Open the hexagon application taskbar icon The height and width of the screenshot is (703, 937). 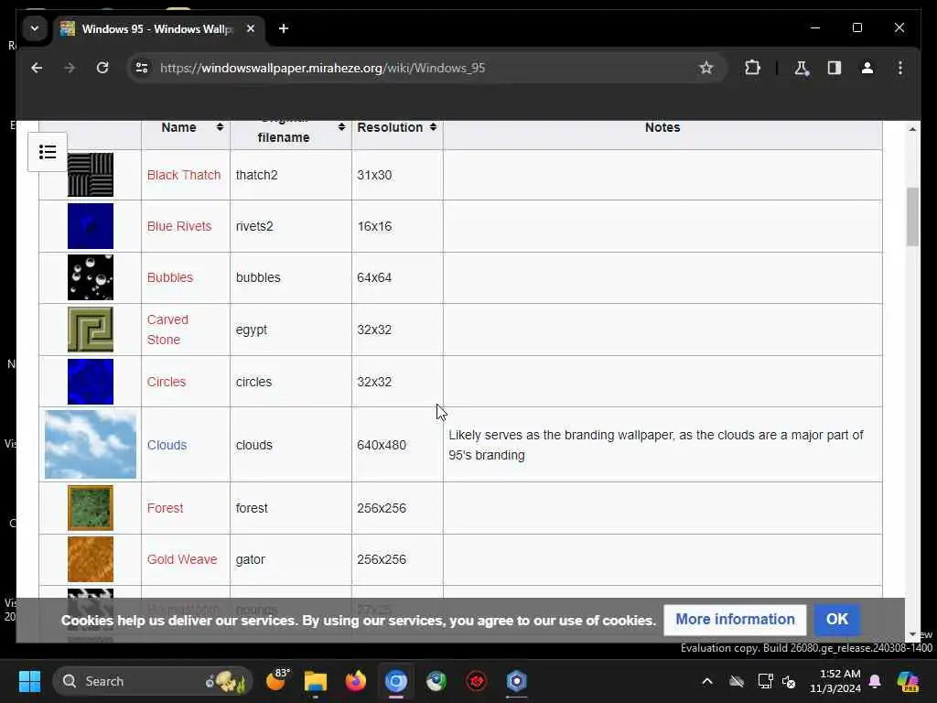516,681
